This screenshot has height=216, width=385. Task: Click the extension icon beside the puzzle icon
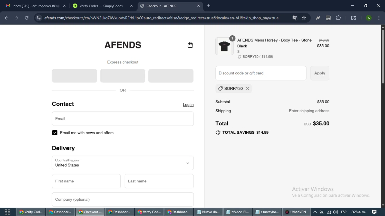328,18
